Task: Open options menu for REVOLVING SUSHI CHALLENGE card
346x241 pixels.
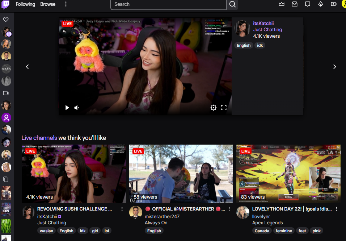Action: click(x=122, y=209)
